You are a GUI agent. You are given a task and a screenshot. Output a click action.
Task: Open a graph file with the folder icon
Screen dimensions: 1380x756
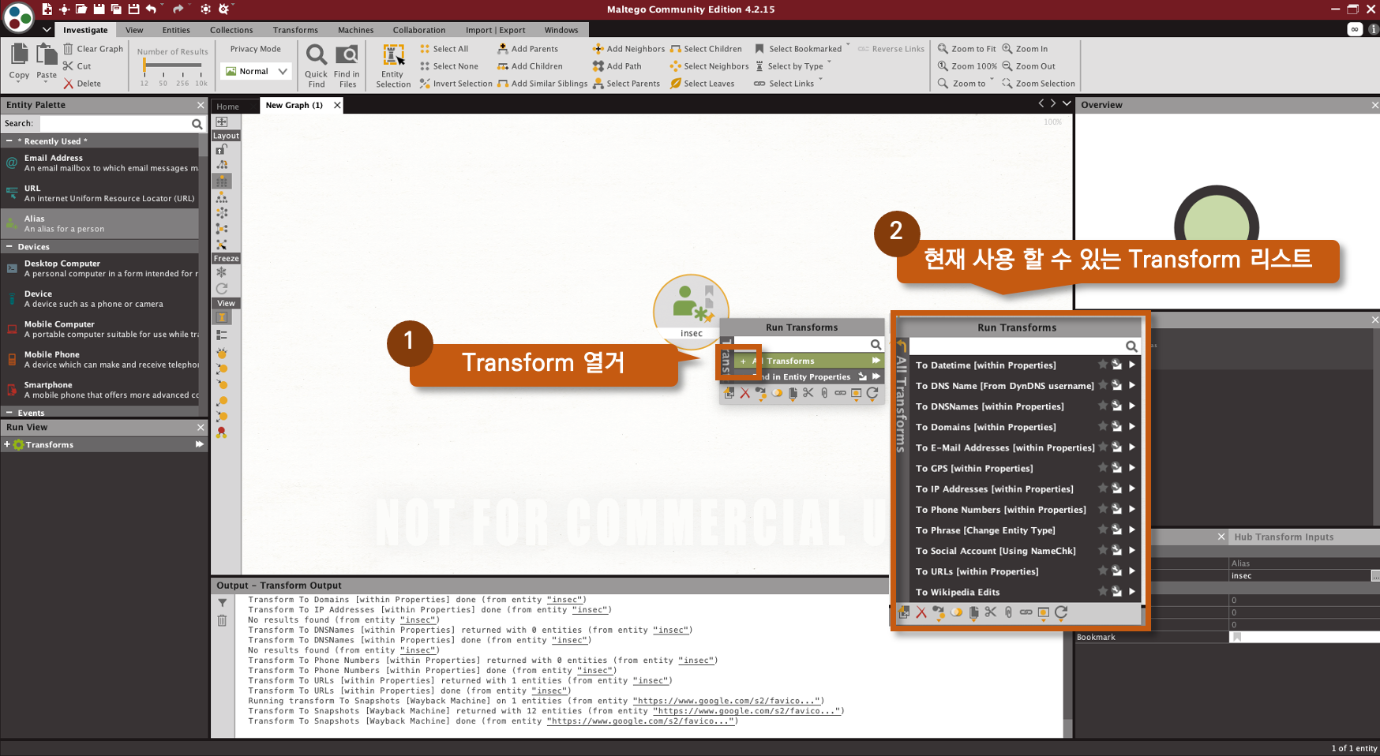pyautogui.click(x=81, y=9)
